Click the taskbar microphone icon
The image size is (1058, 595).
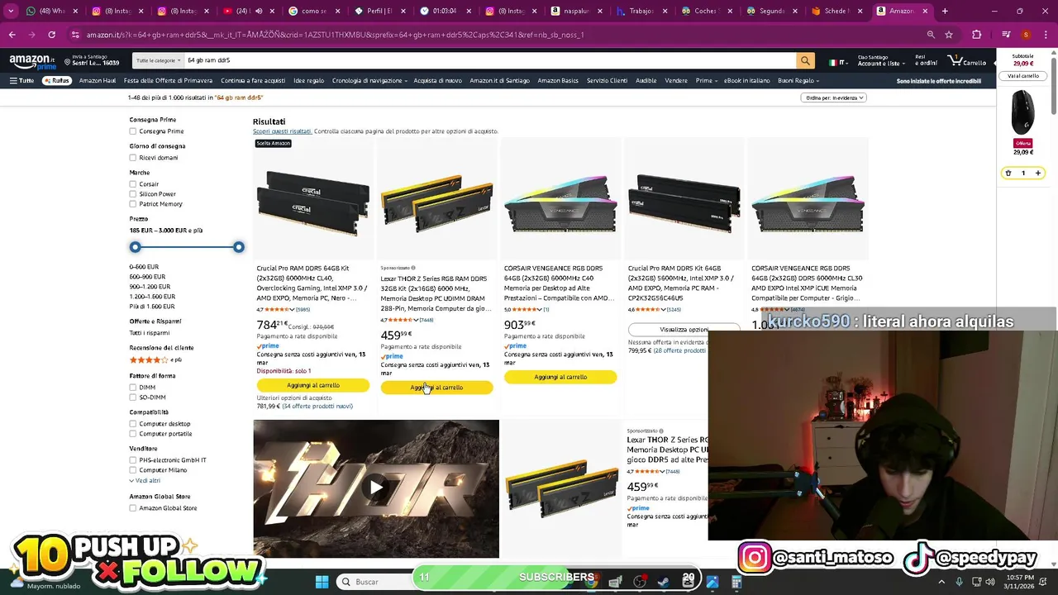[959, 582]
